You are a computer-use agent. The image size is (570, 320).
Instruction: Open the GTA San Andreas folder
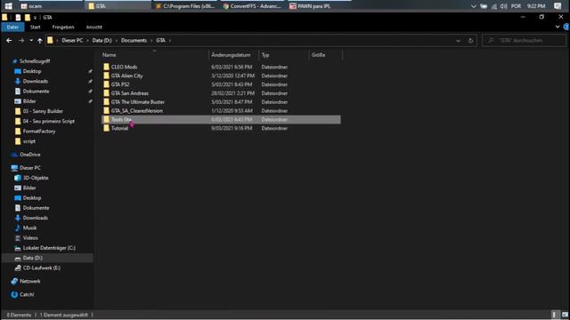click(x=130, y=93)
